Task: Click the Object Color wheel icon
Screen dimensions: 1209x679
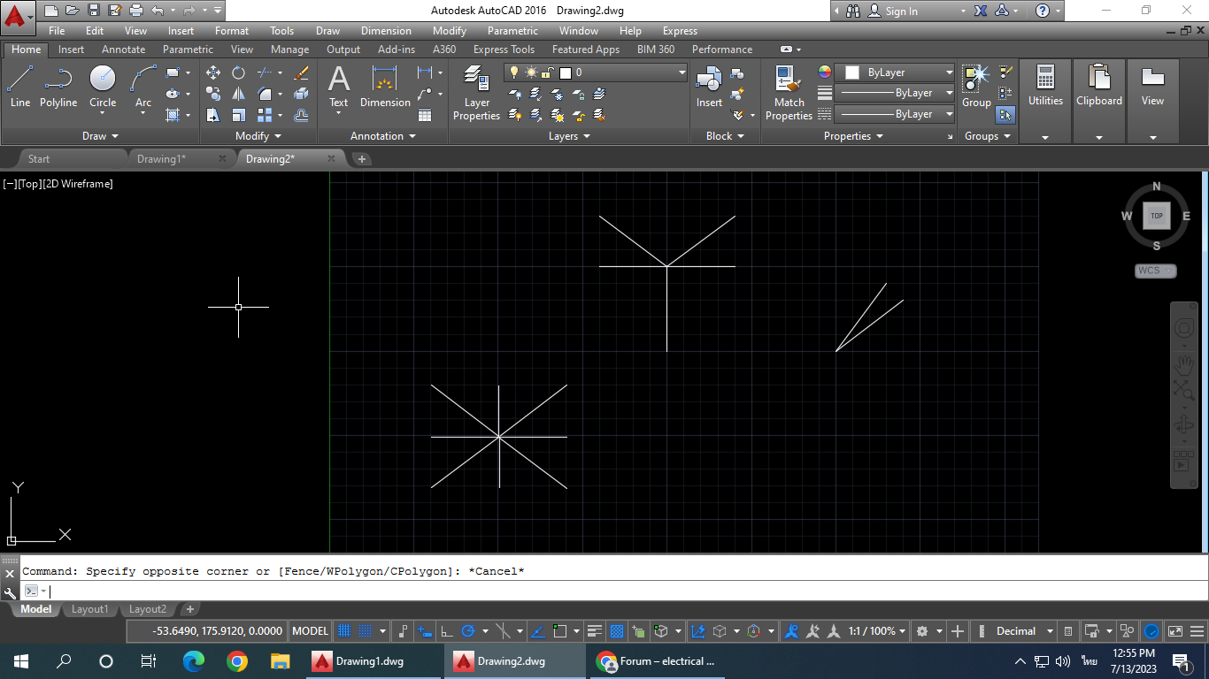Action: pyautogui.click(x=825, y=72)
